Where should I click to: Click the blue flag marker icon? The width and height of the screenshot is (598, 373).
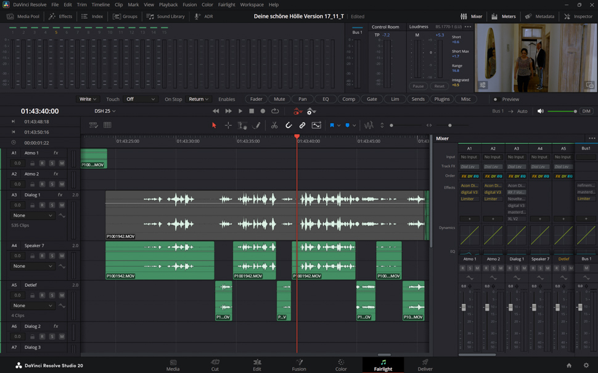tap(332, 126)
